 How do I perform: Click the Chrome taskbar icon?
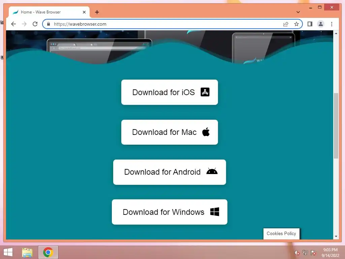point(48,252)
